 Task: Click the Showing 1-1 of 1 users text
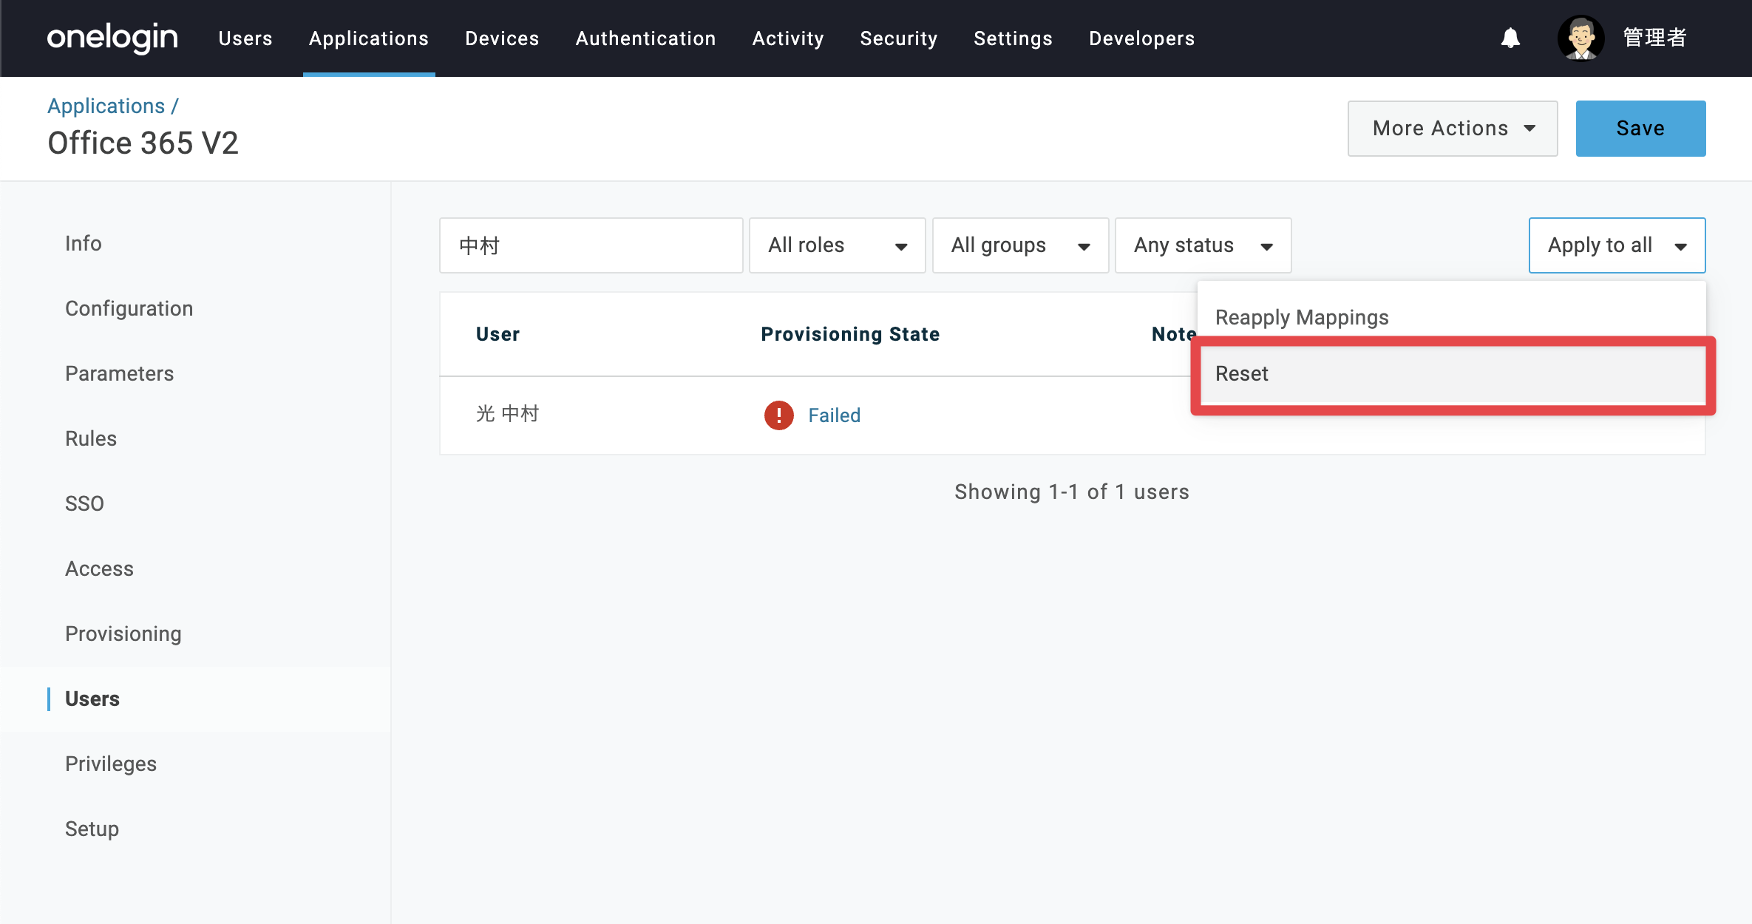coord(1072,492)
